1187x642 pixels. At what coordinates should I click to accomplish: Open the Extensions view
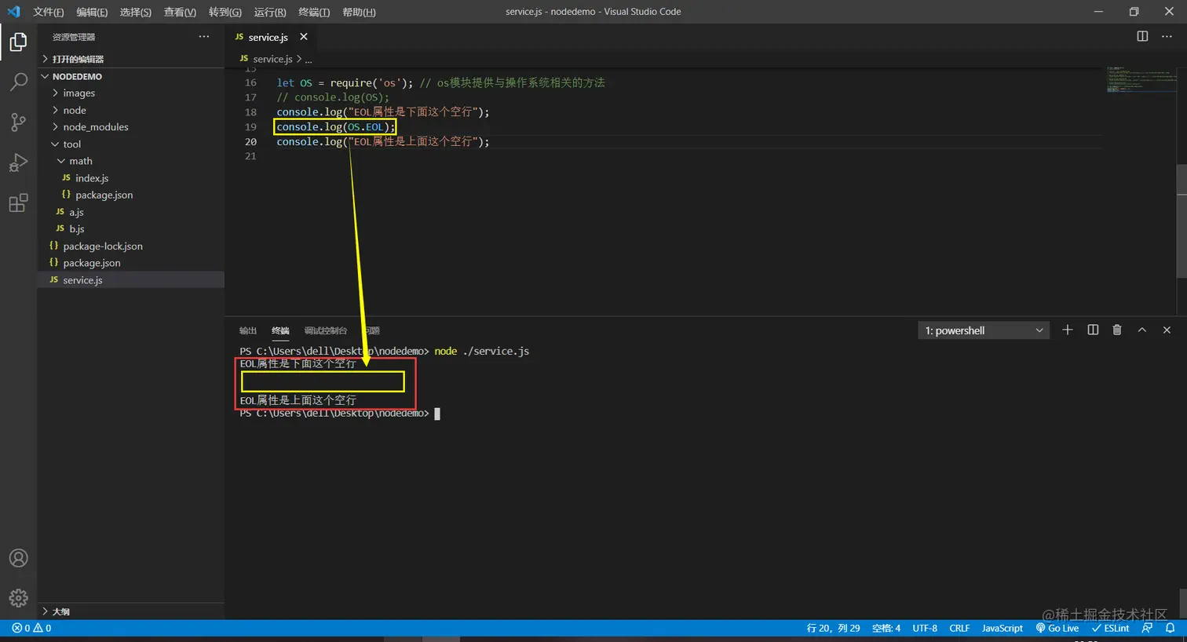pos(18,203)
